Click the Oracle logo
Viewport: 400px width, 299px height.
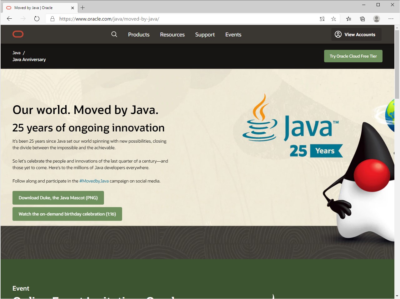click(x=18, y=34)
